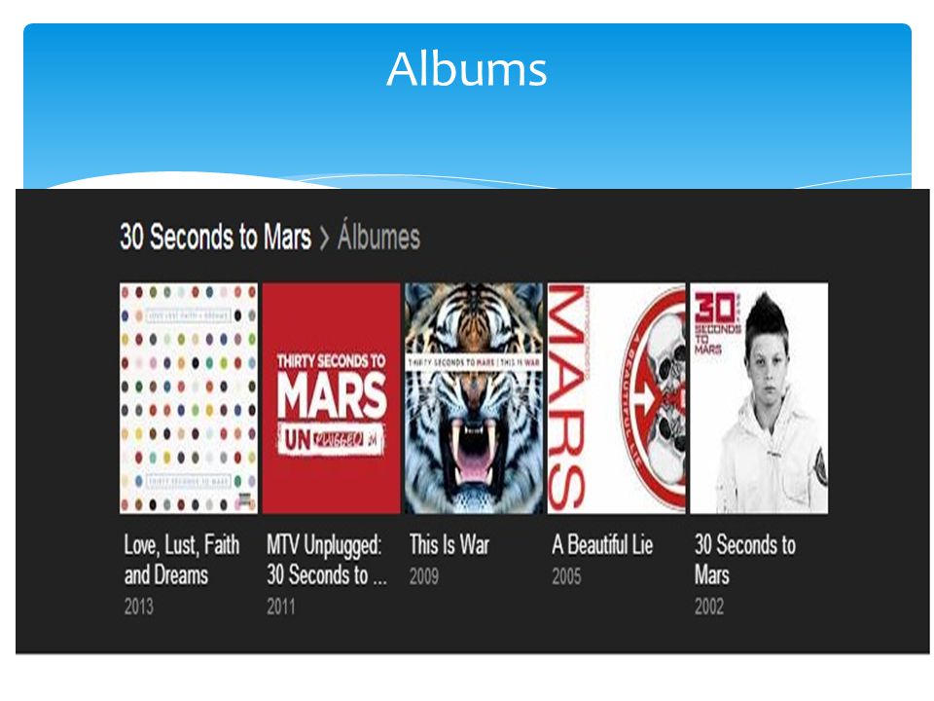This screenshot has height=701, width=934.
Task: Click the This Is War title text
Action: click(x=449, y=545)
